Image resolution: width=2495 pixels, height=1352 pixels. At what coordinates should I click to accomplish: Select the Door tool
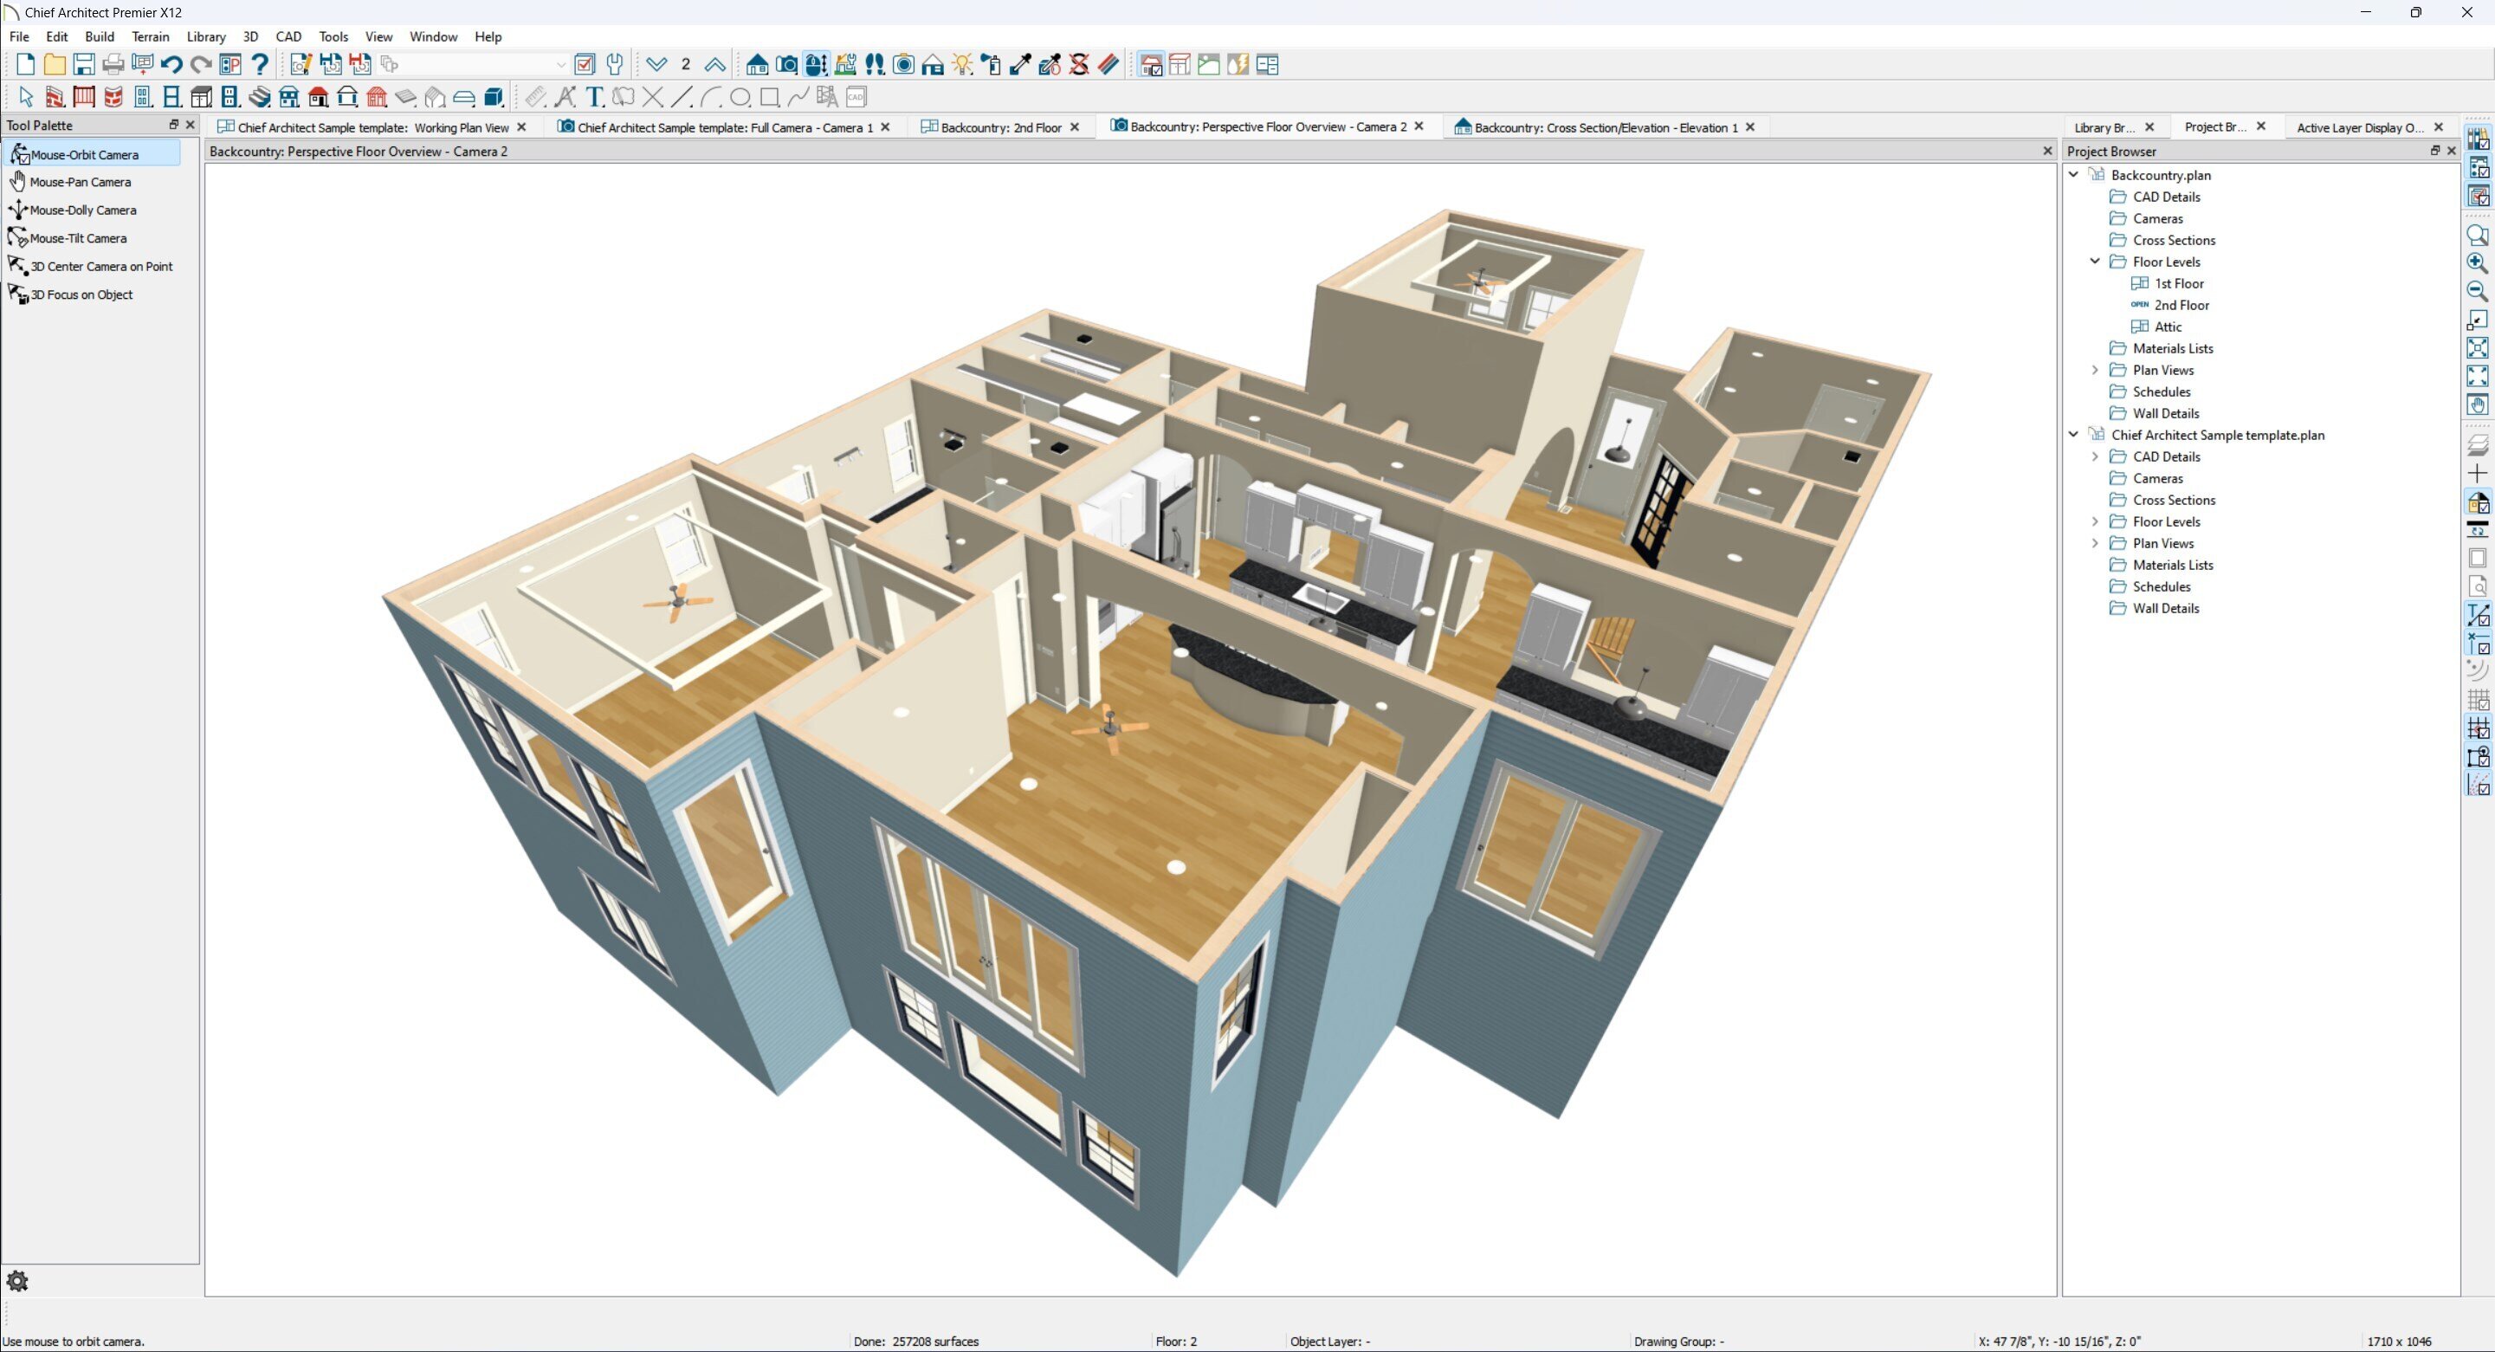(142, 96)
